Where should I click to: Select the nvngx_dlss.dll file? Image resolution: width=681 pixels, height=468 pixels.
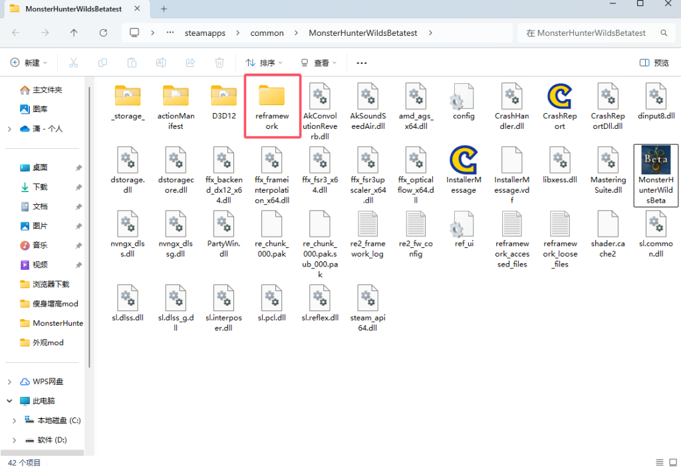coord(128,235)
